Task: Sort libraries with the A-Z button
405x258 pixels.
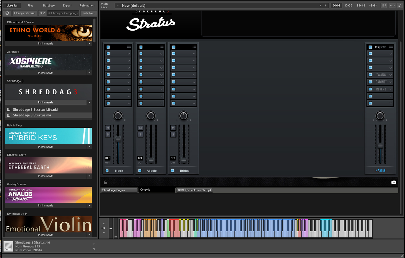Action: (x=42, y=13)
